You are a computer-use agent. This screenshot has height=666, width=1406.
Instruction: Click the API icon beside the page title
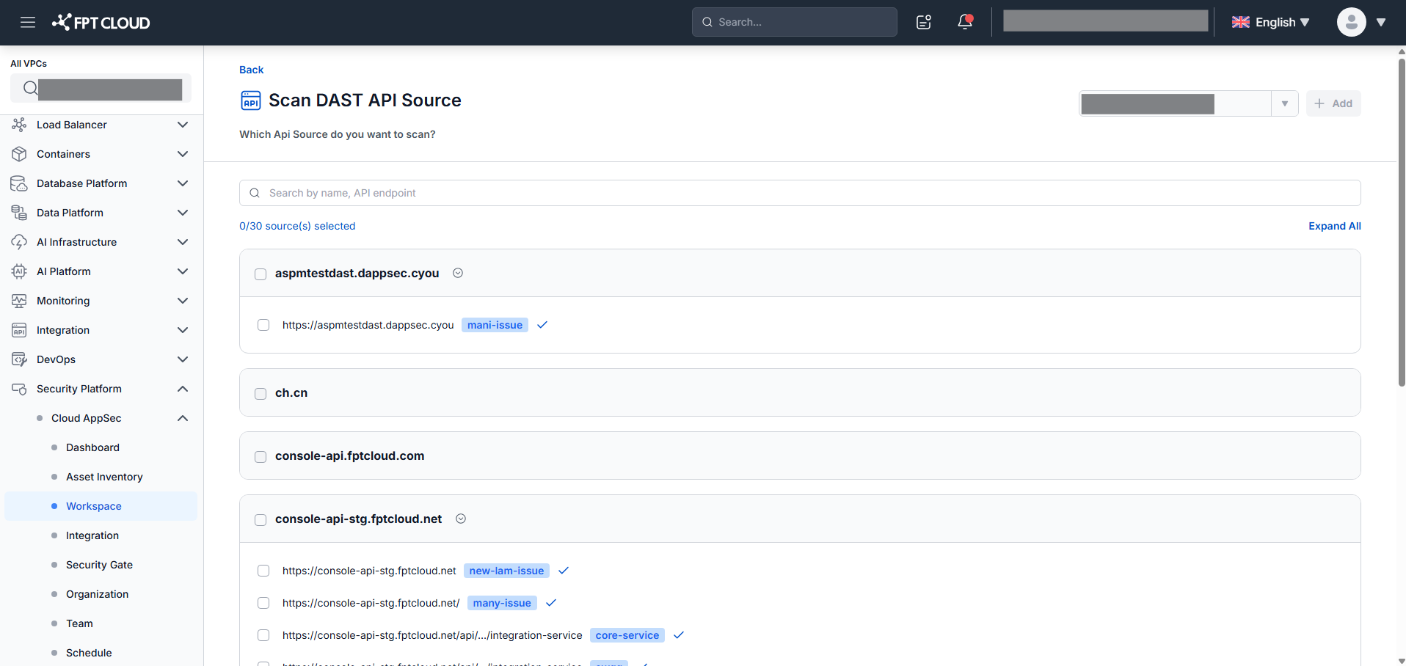(x=251, y=100)
